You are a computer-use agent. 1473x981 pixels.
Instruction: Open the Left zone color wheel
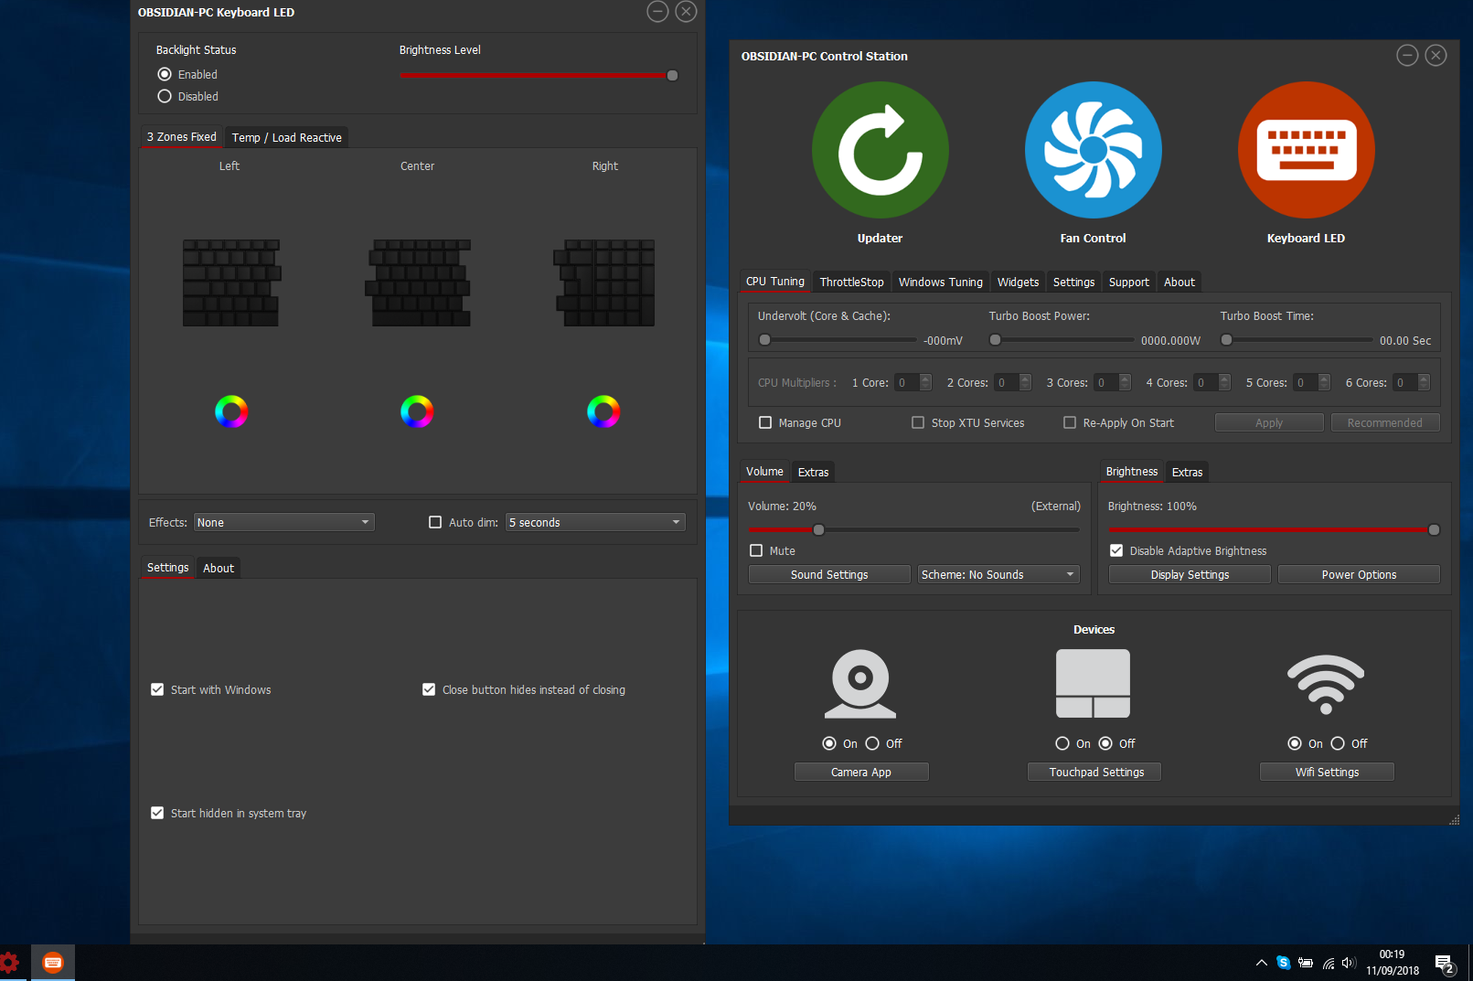point(231,411)
